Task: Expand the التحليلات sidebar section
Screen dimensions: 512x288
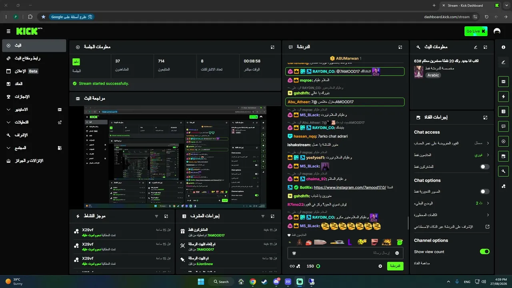Action: (x=34, y=122)
